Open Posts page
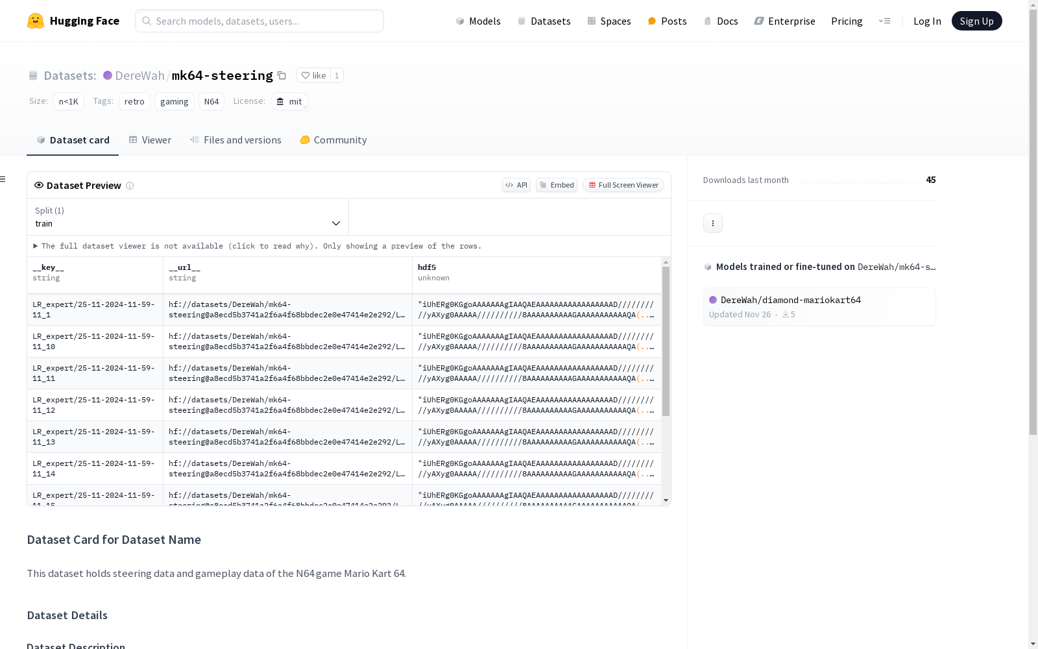The height and width of the screenshot is (649, 1038). pos(667,21)
